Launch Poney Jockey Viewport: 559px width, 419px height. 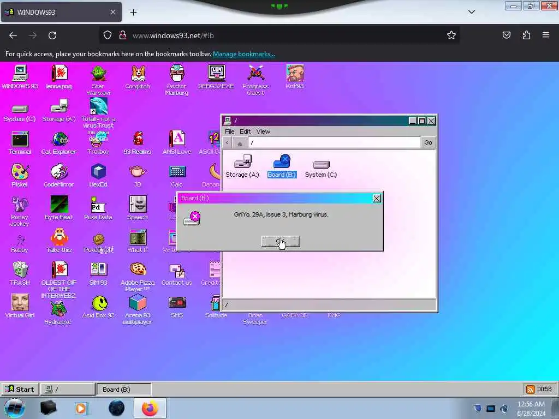pos(20,211)
